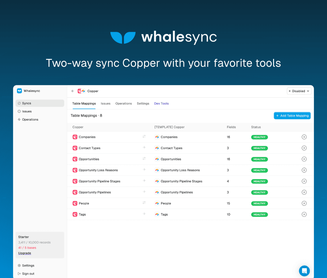This screenshot has width=327, height=278.
Task: Remove the Opportunity Loss Reasons mapping
Action: click(x=304, y=170)
